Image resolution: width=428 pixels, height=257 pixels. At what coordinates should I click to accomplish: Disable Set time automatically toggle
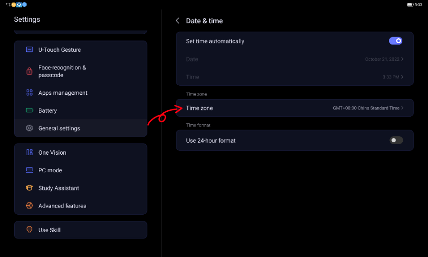pyautogui.click(x=396, y=41)
